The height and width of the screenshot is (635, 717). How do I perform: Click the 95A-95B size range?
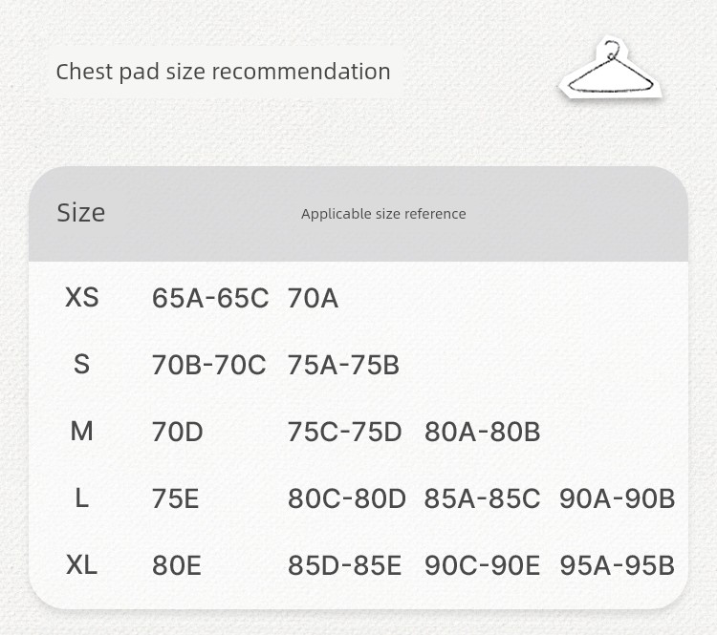pos(618,565)
